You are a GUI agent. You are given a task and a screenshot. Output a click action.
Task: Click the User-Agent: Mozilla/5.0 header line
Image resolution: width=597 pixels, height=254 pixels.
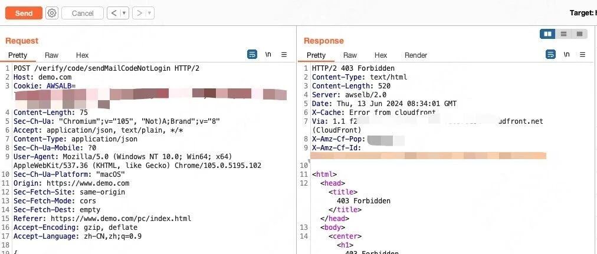click(x=123, y=157)
